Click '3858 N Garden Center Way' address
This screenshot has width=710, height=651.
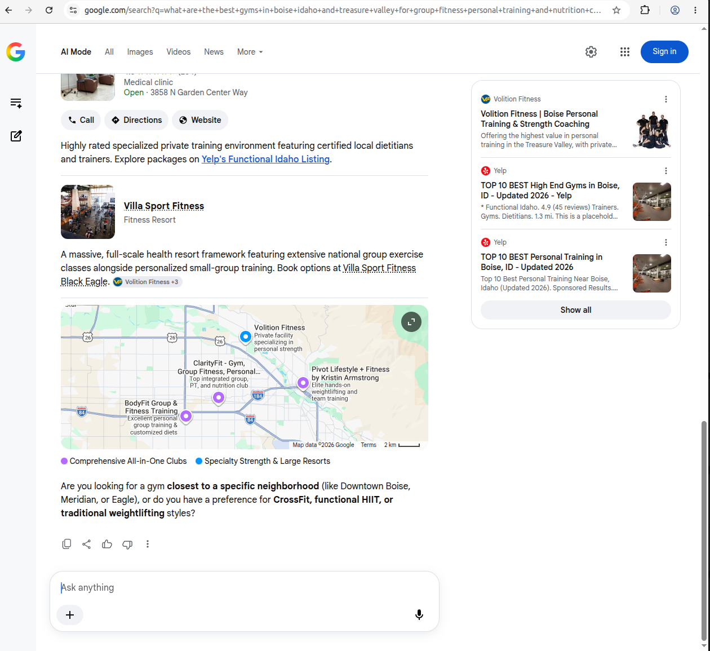(199, 92)
